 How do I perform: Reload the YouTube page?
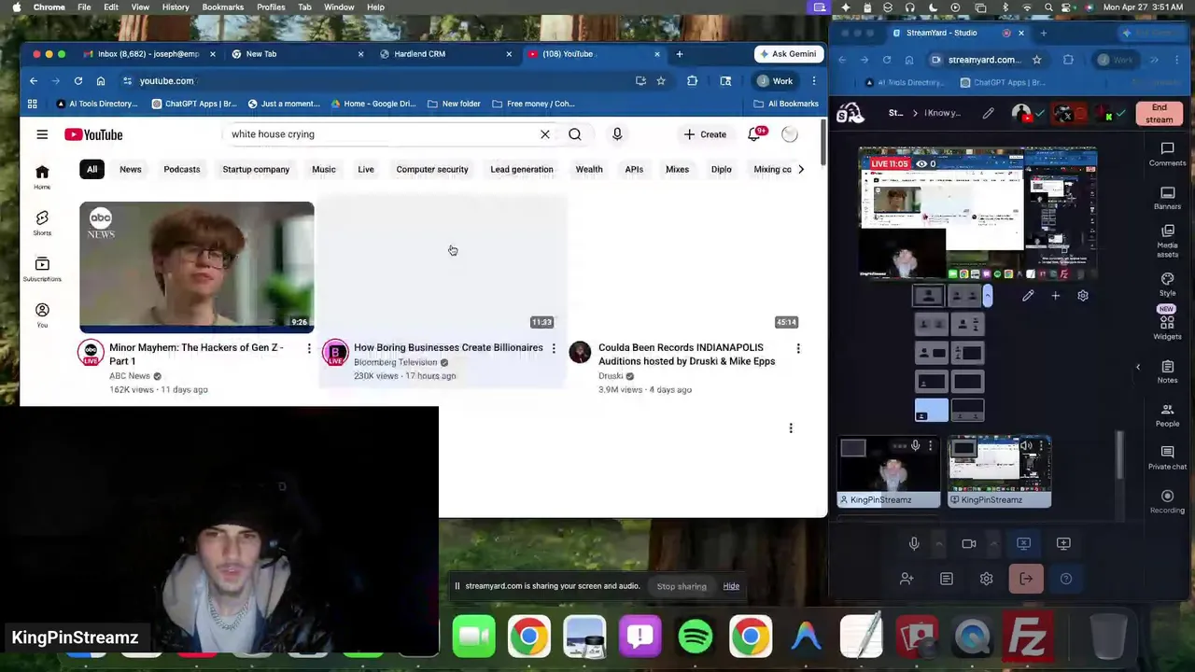78,81
